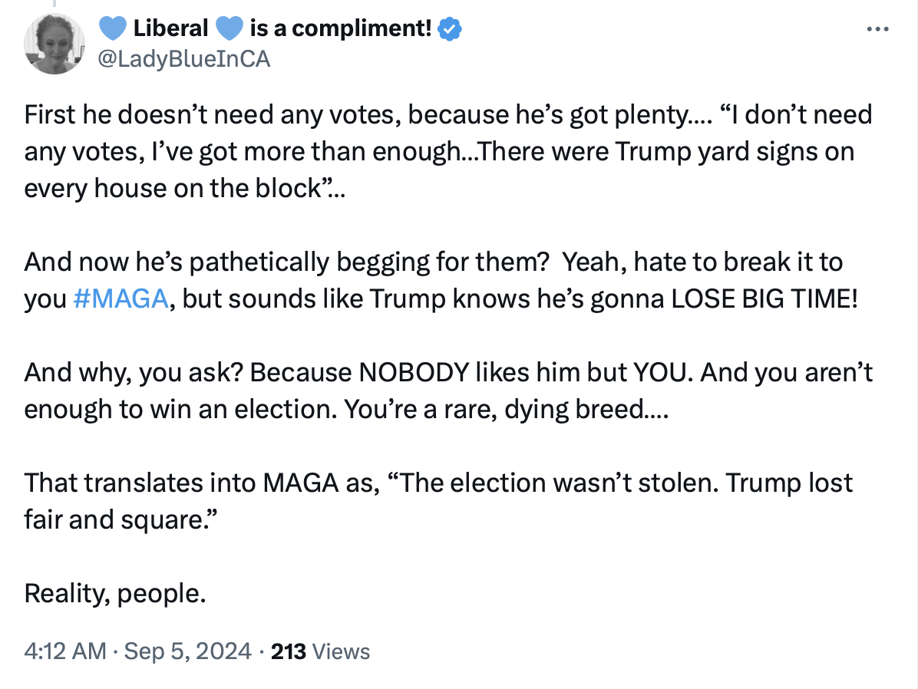
Task: Click the final line 'Reality, people.'
Action: (115, 594)
